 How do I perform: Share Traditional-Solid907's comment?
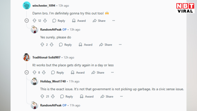pyautogui.click(x=98, y=72)
